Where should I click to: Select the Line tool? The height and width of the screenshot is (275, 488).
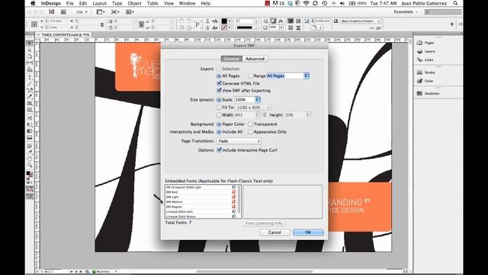click(x=30, y=84)
